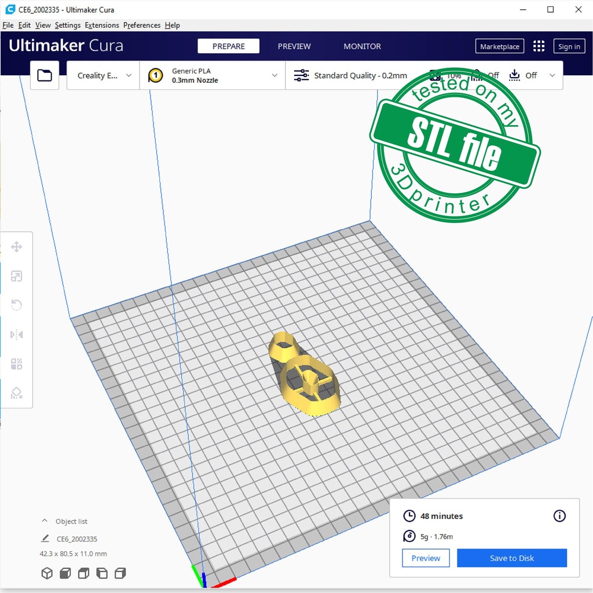Switch to the 3D perspective view cube
This screenshot has width=593, height=593.
[x=47, y=573]
